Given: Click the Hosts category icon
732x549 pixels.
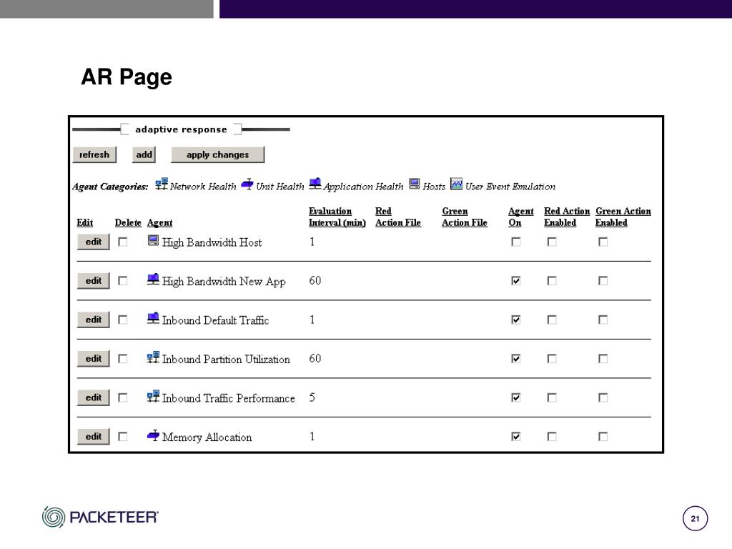Looking at the screenshot, I should [x=414, y=184].
